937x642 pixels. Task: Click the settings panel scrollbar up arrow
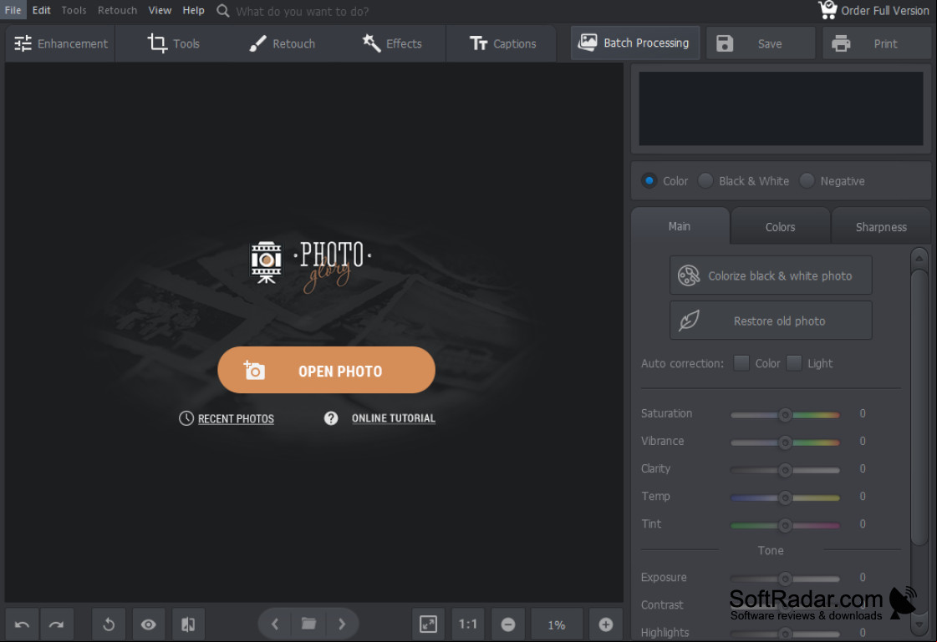pyautogui.click(x=919, y=258)
